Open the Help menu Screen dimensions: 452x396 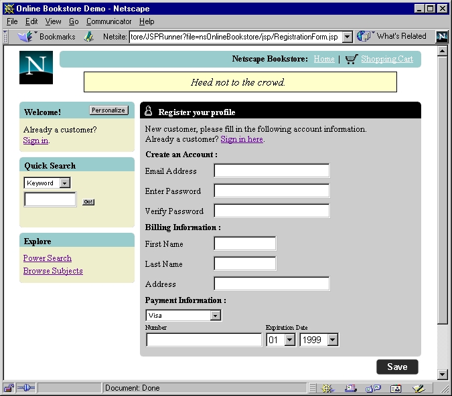[x=147, y=21]
